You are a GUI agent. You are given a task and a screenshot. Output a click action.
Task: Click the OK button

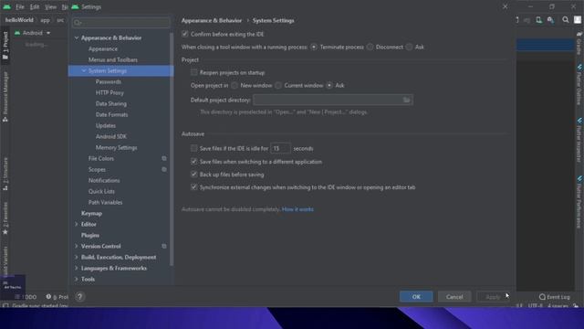(x=416, y=297)
